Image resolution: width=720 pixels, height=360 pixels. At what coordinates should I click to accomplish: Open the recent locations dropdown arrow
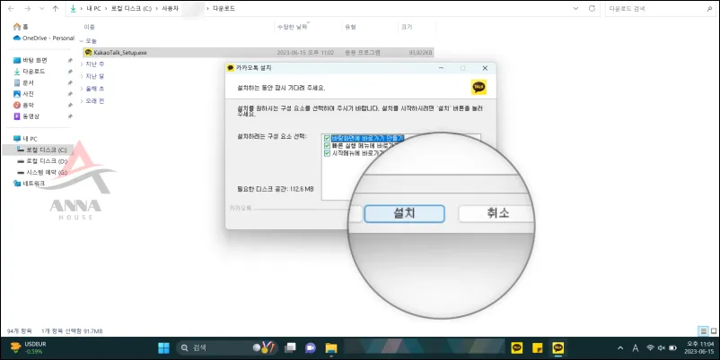[42, 9]
